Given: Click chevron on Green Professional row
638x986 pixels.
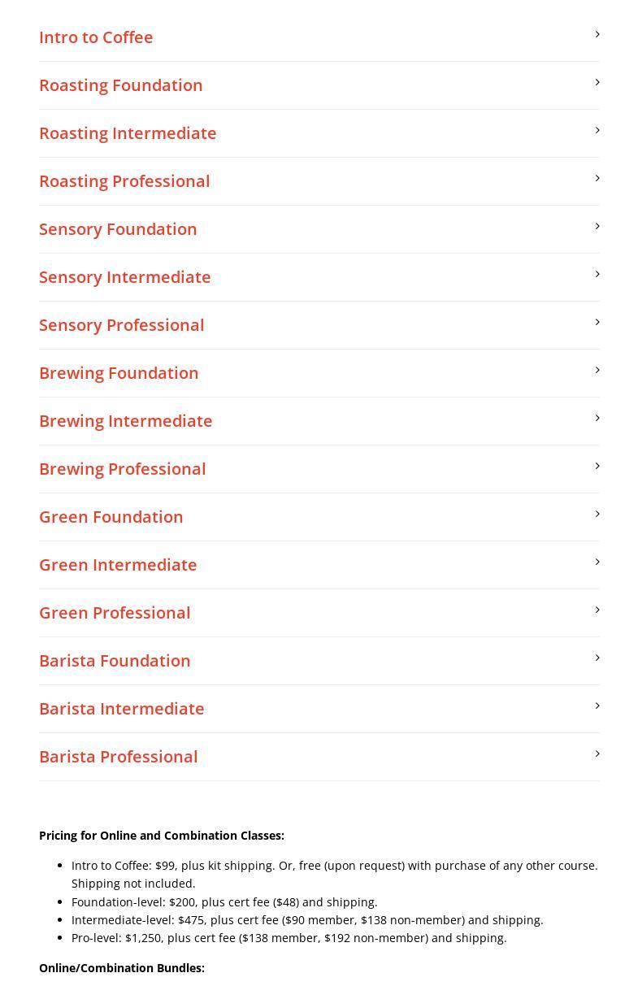Looking at the screenshot, I should (597, 610).
